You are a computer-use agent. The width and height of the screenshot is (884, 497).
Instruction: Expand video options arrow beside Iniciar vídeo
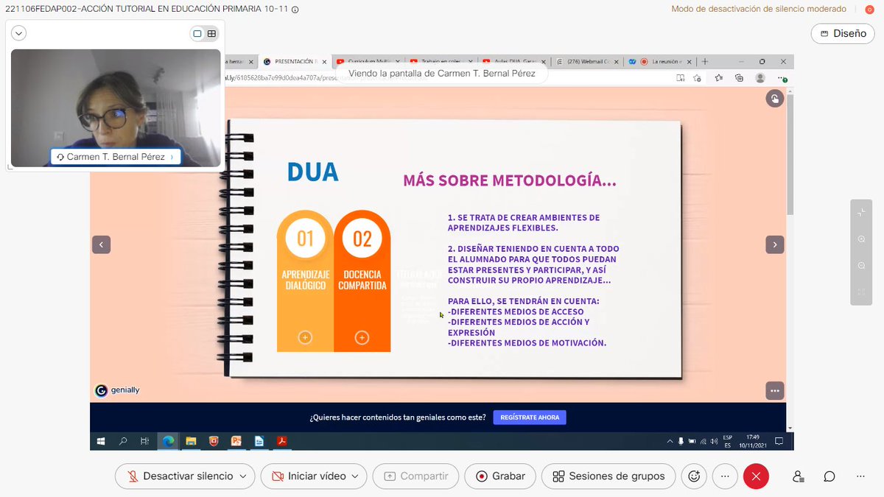(357, 476)
